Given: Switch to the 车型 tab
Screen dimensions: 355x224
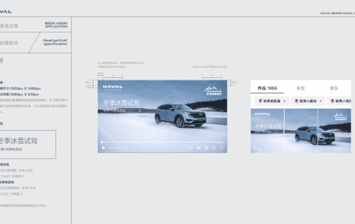Looking at the screenshot, I should (301, 88).
